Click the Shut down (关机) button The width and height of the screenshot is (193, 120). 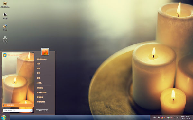pos(40,111)
